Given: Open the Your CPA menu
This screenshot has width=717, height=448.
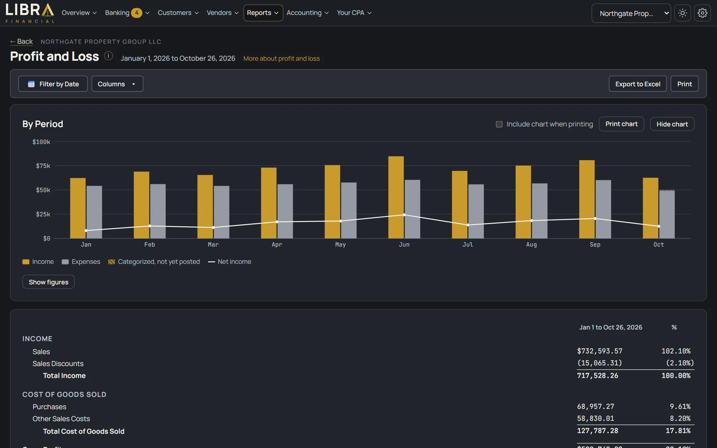Looking at the screenshot, I should (354, 13).
